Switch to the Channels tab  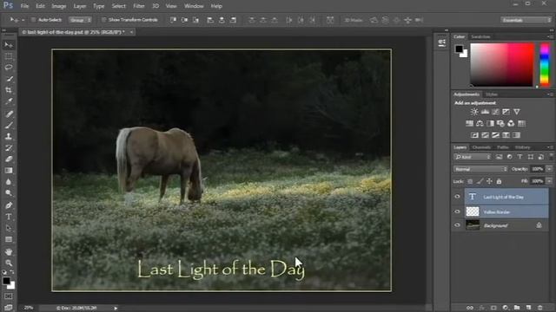[x=481, y=147]
